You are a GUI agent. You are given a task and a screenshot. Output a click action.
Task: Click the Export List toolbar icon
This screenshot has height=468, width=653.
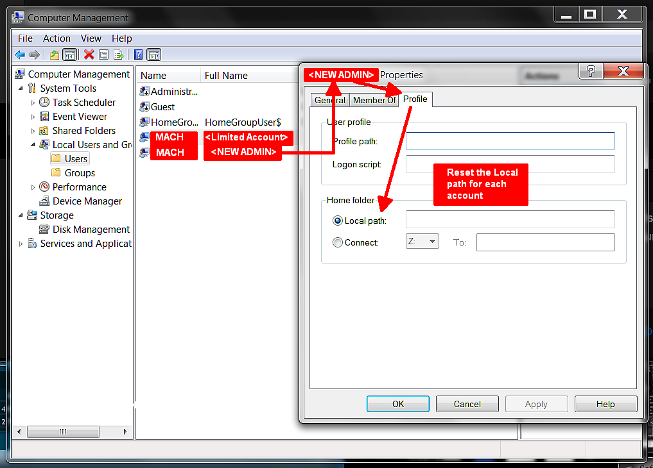pyautogui.click(x=119, y=54)
